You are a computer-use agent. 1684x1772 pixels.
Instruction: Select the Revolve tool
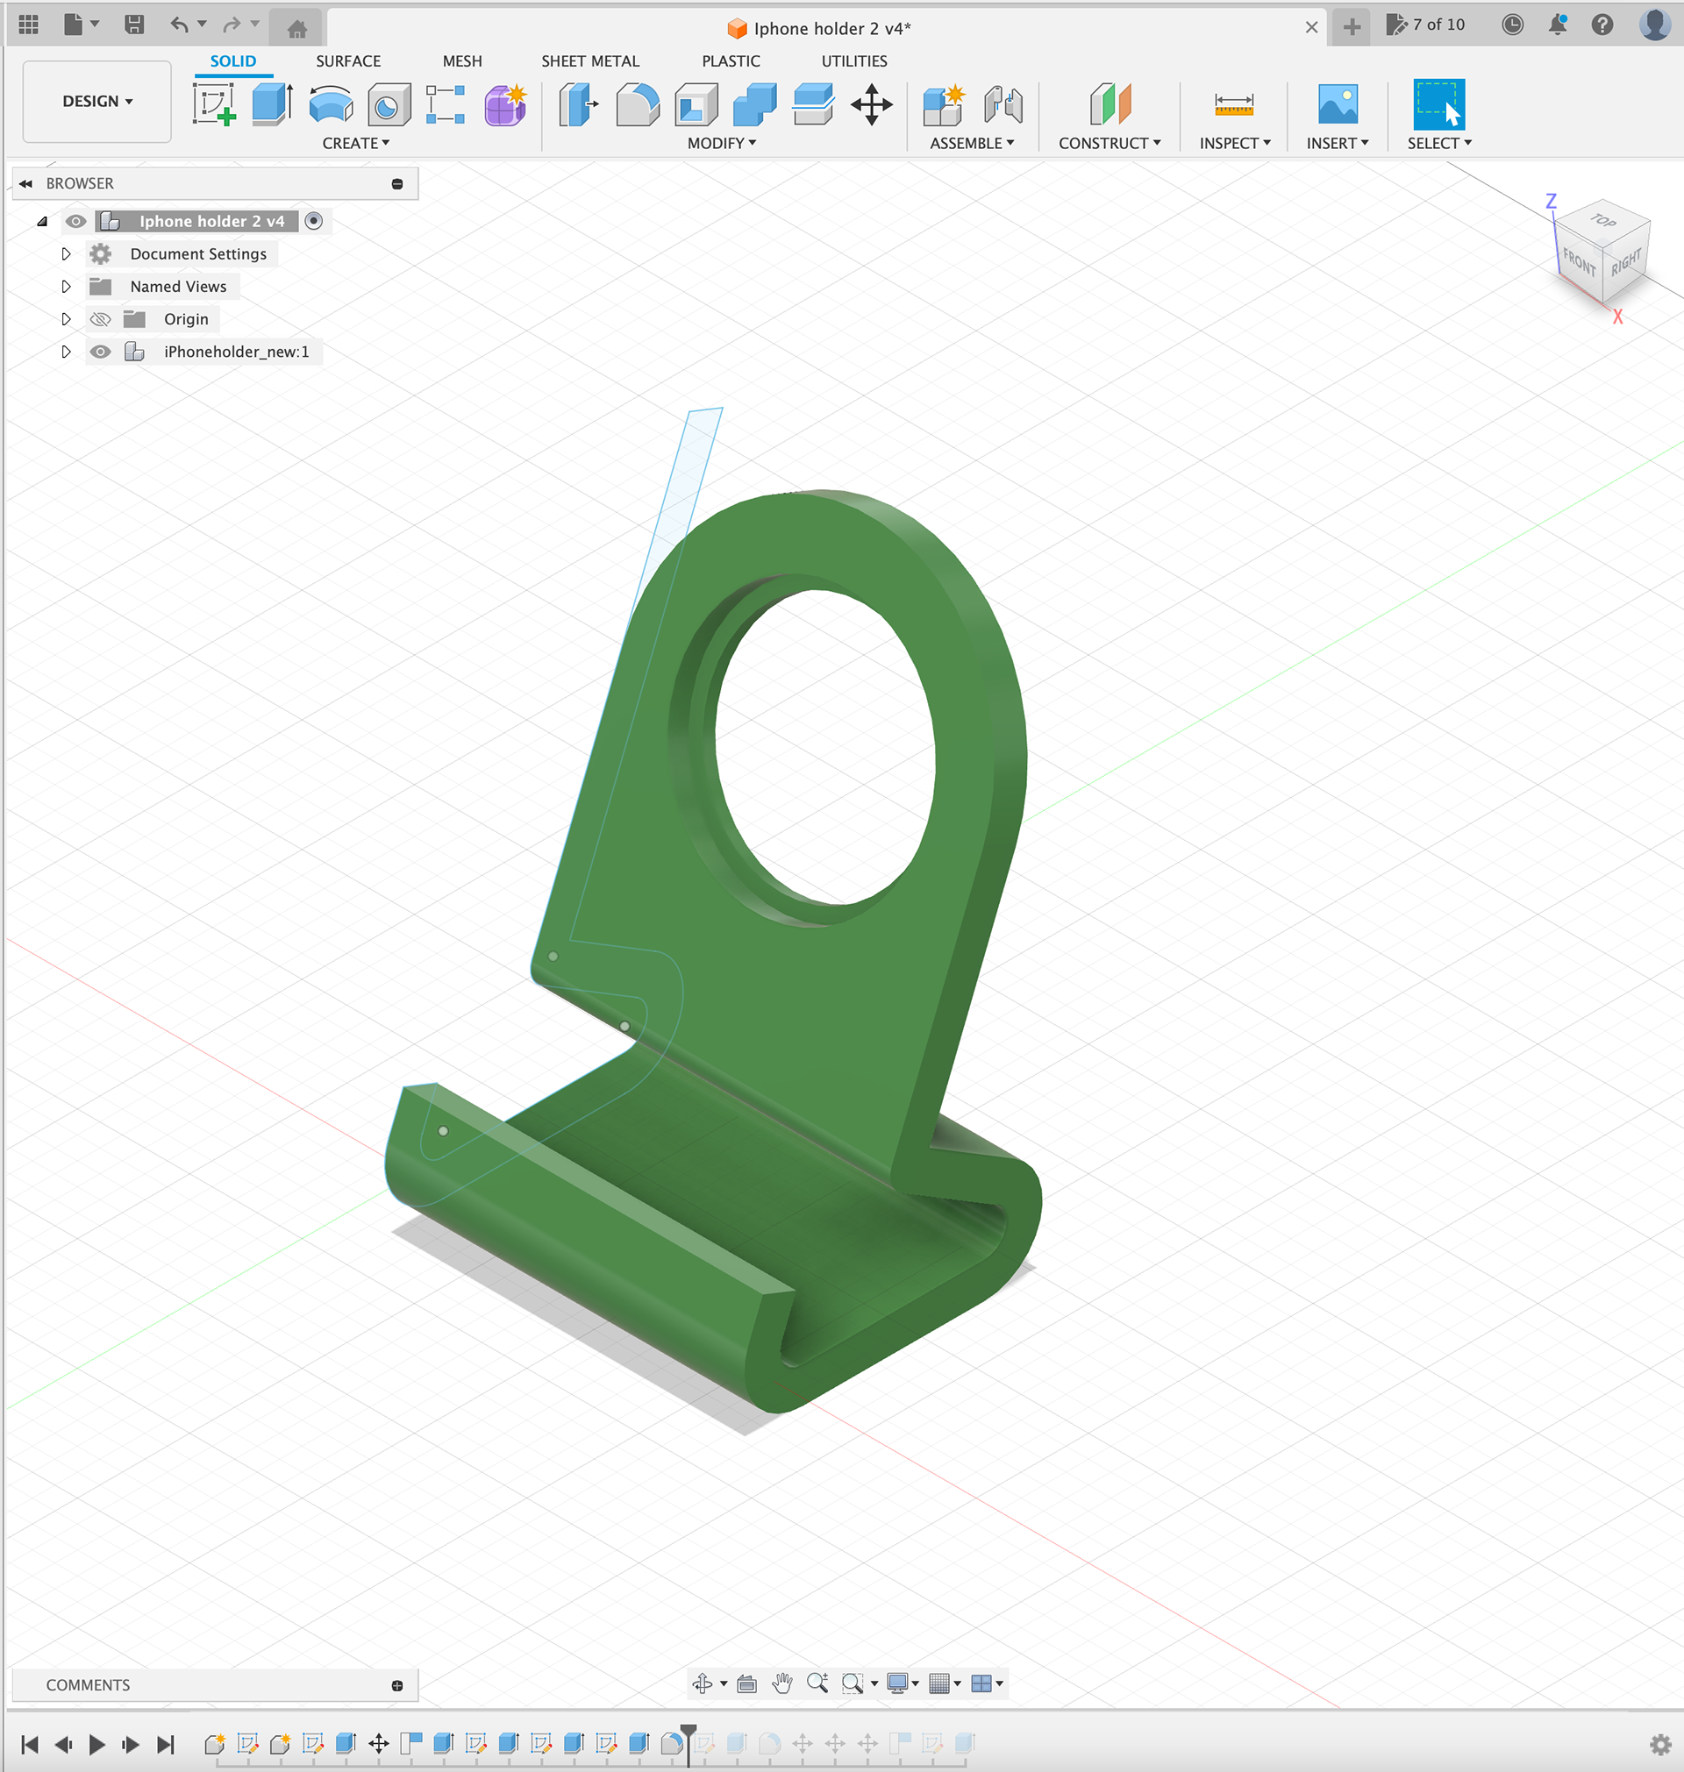(331, 104)
